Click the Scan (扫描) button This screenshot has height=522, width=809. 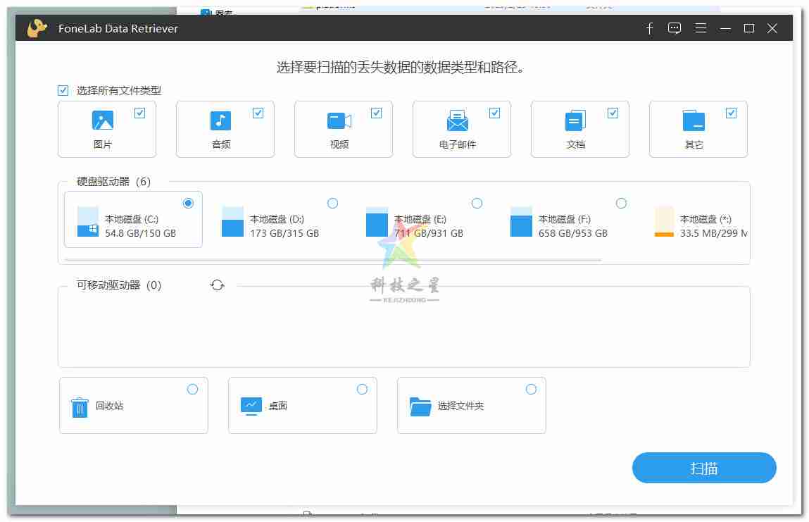click(703, 468)
